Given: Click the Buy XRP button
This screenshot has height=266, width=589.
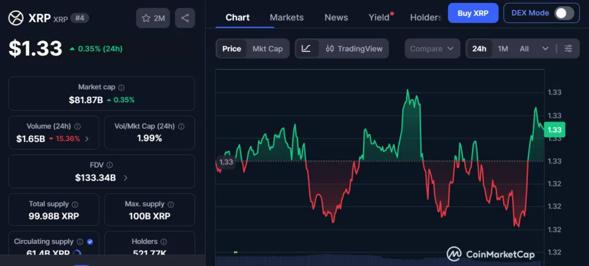Looking at the screenshot, I should click(473, 13).
